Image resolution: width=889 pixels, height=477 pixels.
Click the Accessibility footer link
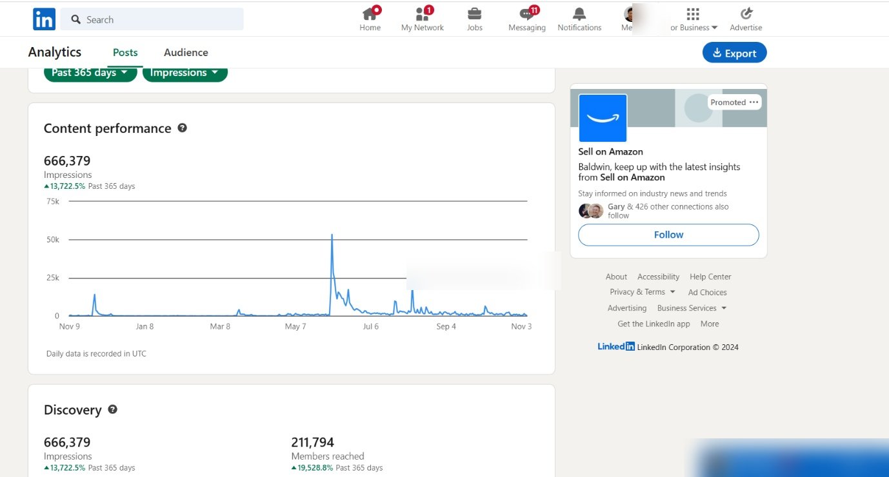(658, 277)
